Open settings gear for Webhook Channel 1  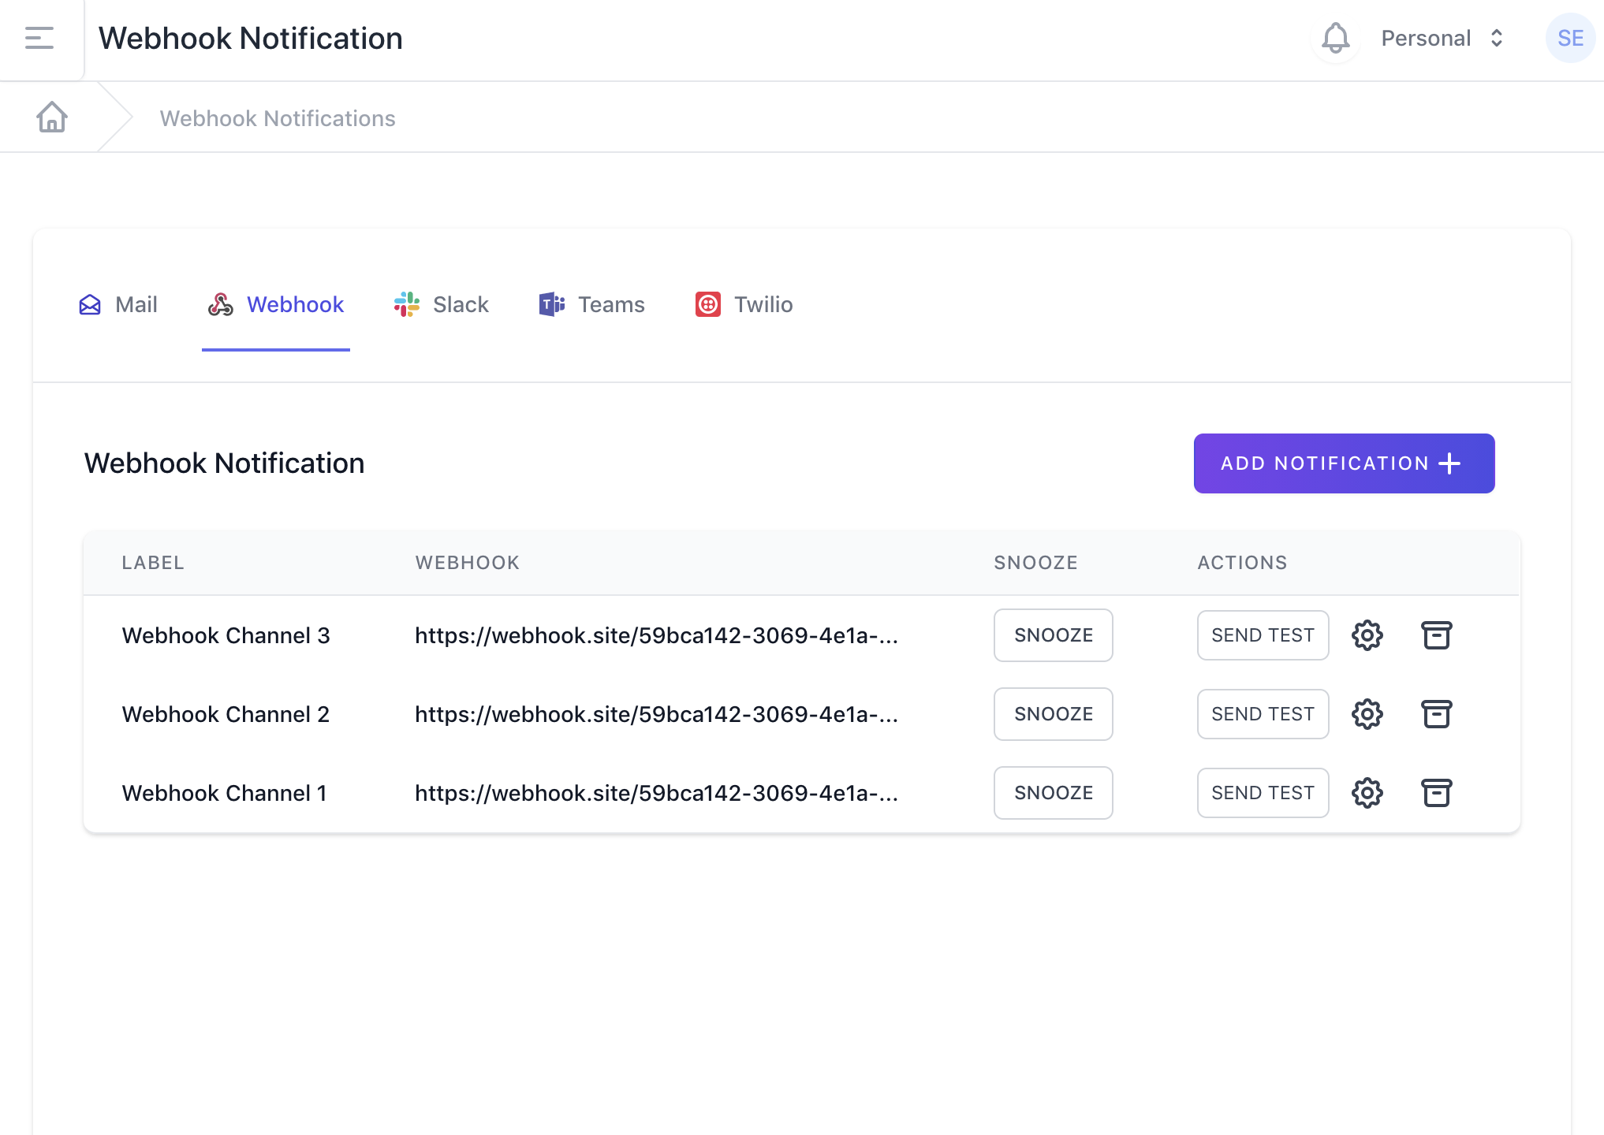click(x=1367, y=793)
